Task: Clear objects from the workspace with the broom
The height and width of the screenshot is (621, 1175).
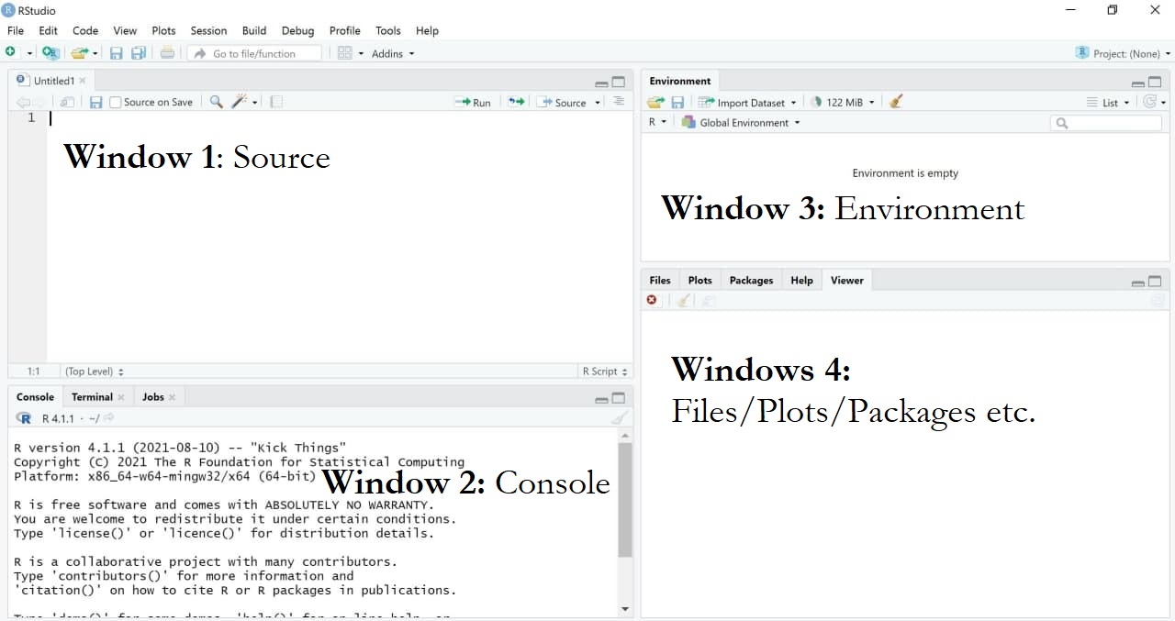Action: point(895,101)
